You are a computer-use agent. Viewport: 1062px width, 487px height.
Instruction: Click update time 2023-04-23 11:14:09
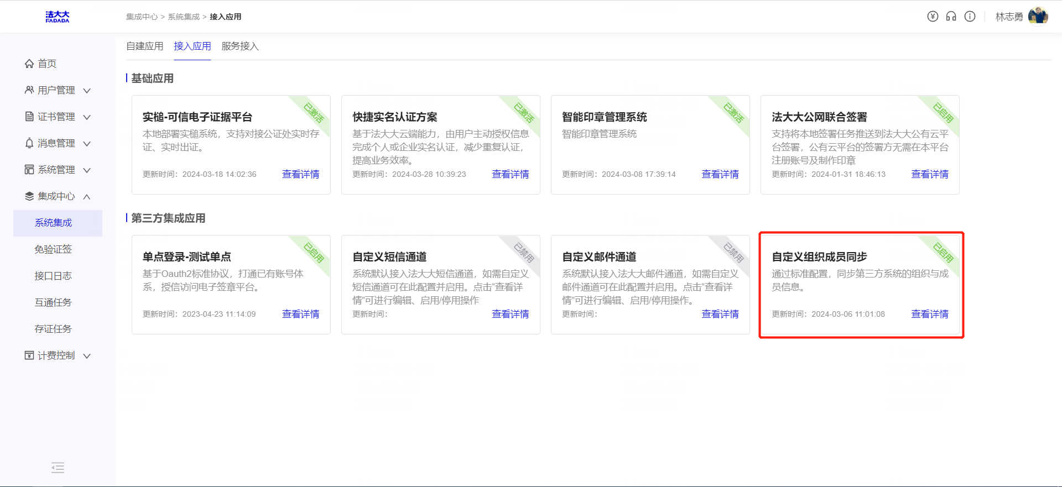tap(219, 314)
